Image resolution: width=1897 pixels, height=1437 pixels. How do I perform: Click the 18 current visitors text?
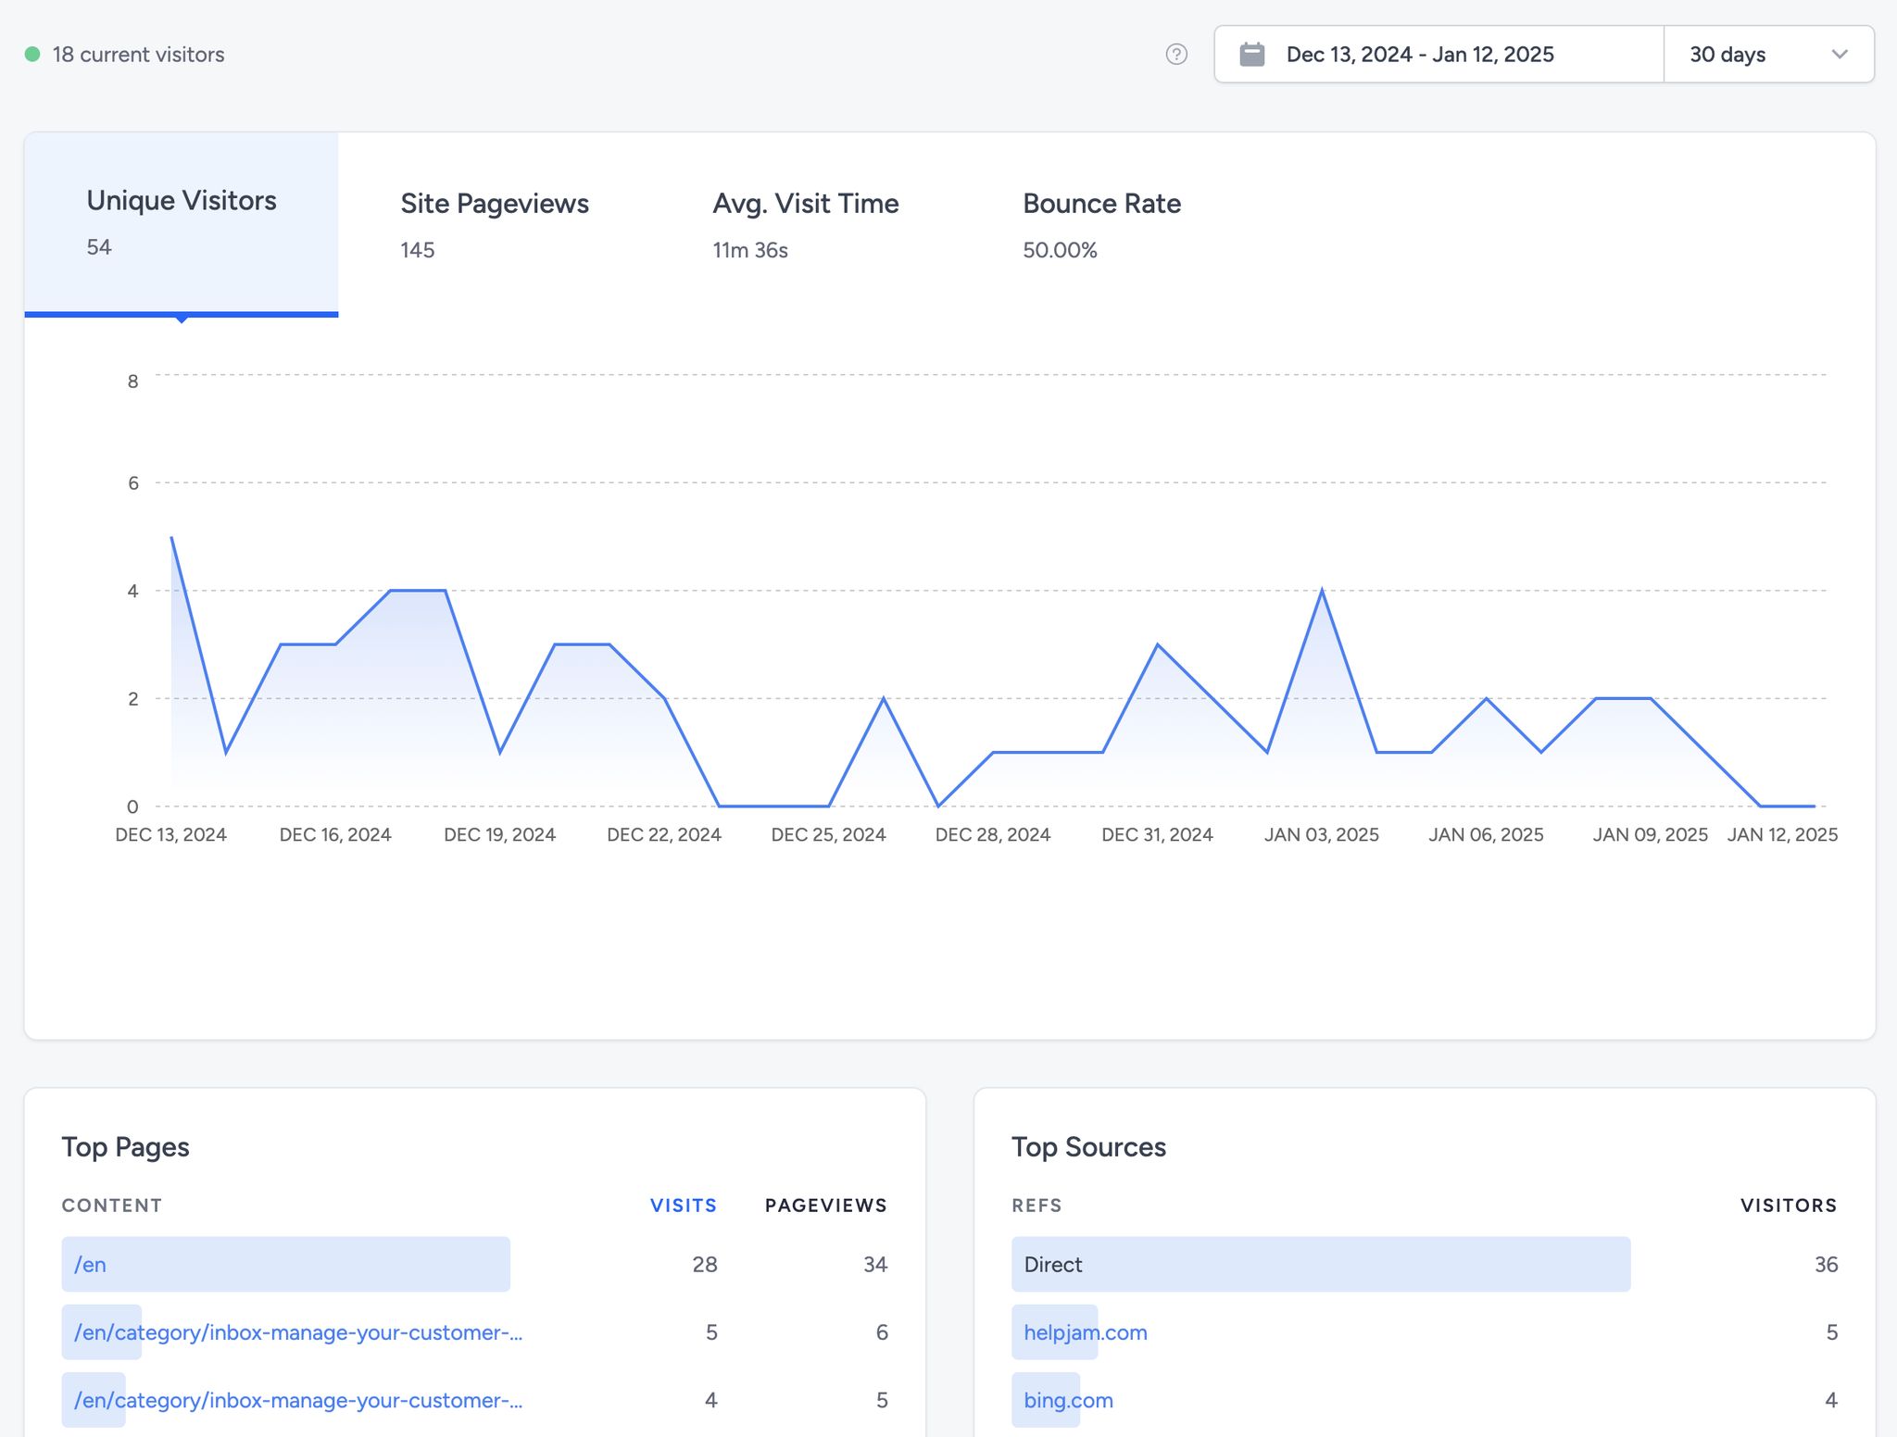[138, 55]
